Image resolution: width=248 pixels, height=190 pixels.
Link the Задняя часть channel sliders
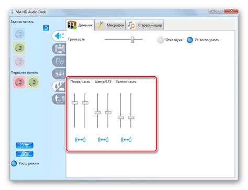click(x=126, y=139)
